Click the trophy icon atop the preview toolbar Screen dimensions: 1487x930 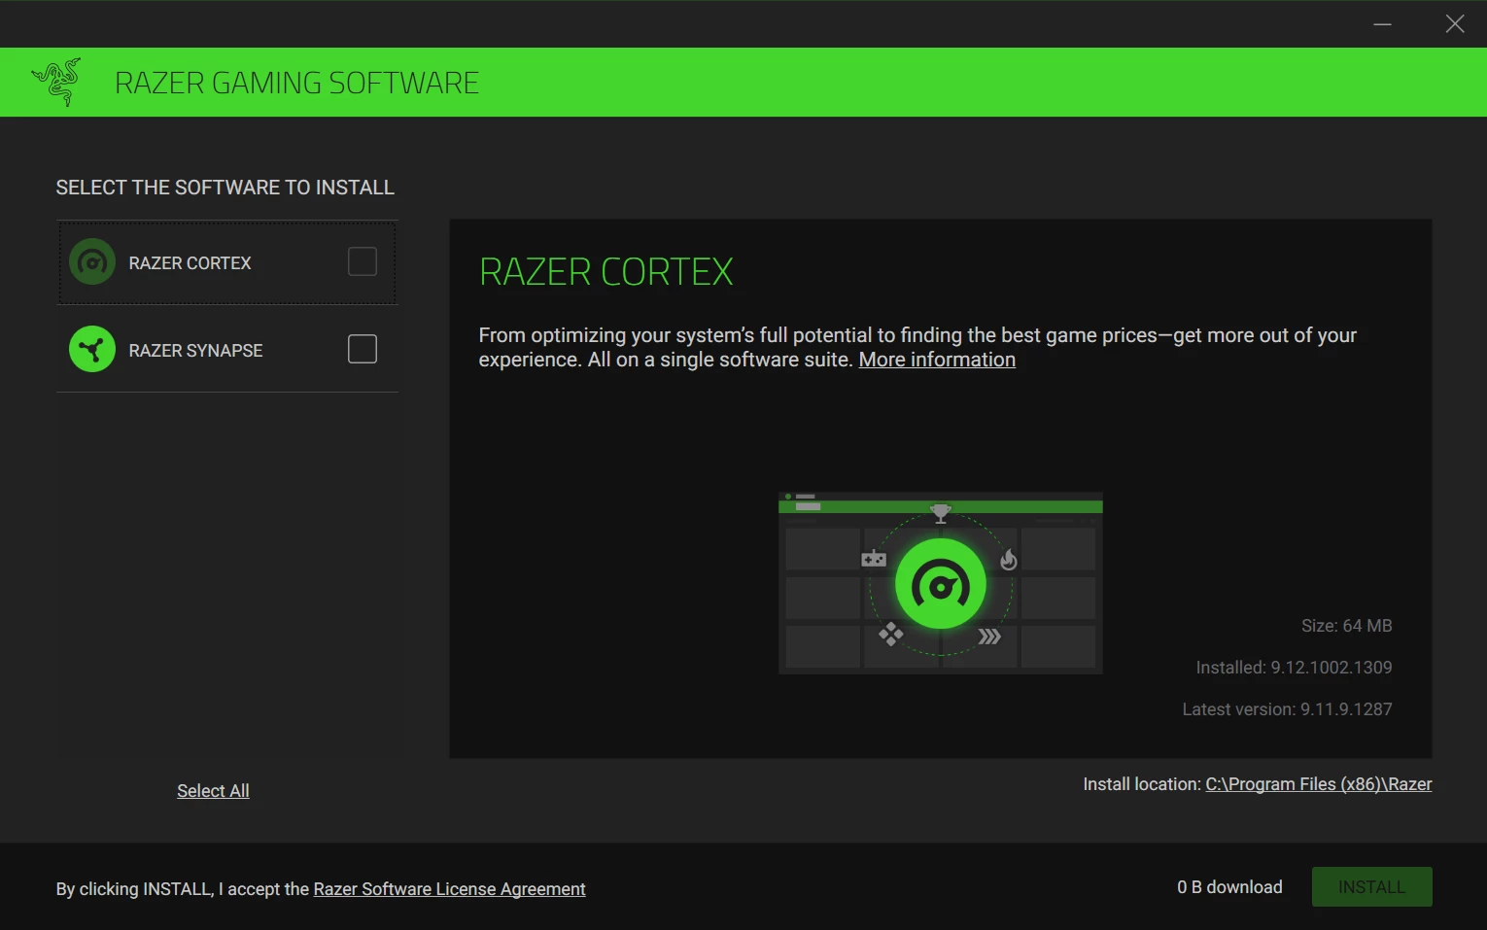tap(940, 513)
